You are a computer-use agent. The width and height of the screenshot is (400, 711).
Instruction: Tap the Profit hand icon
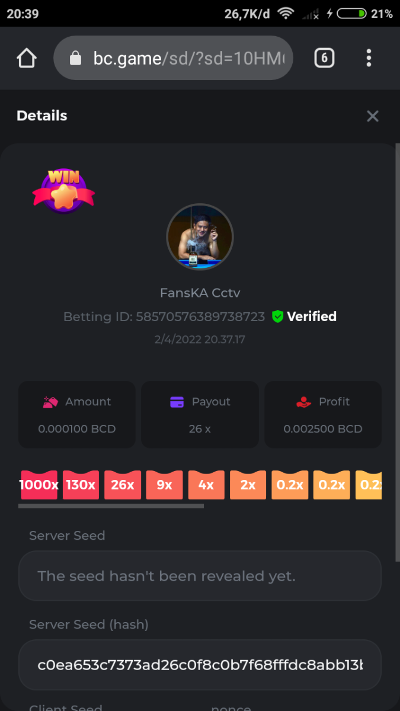pos(303,402)
